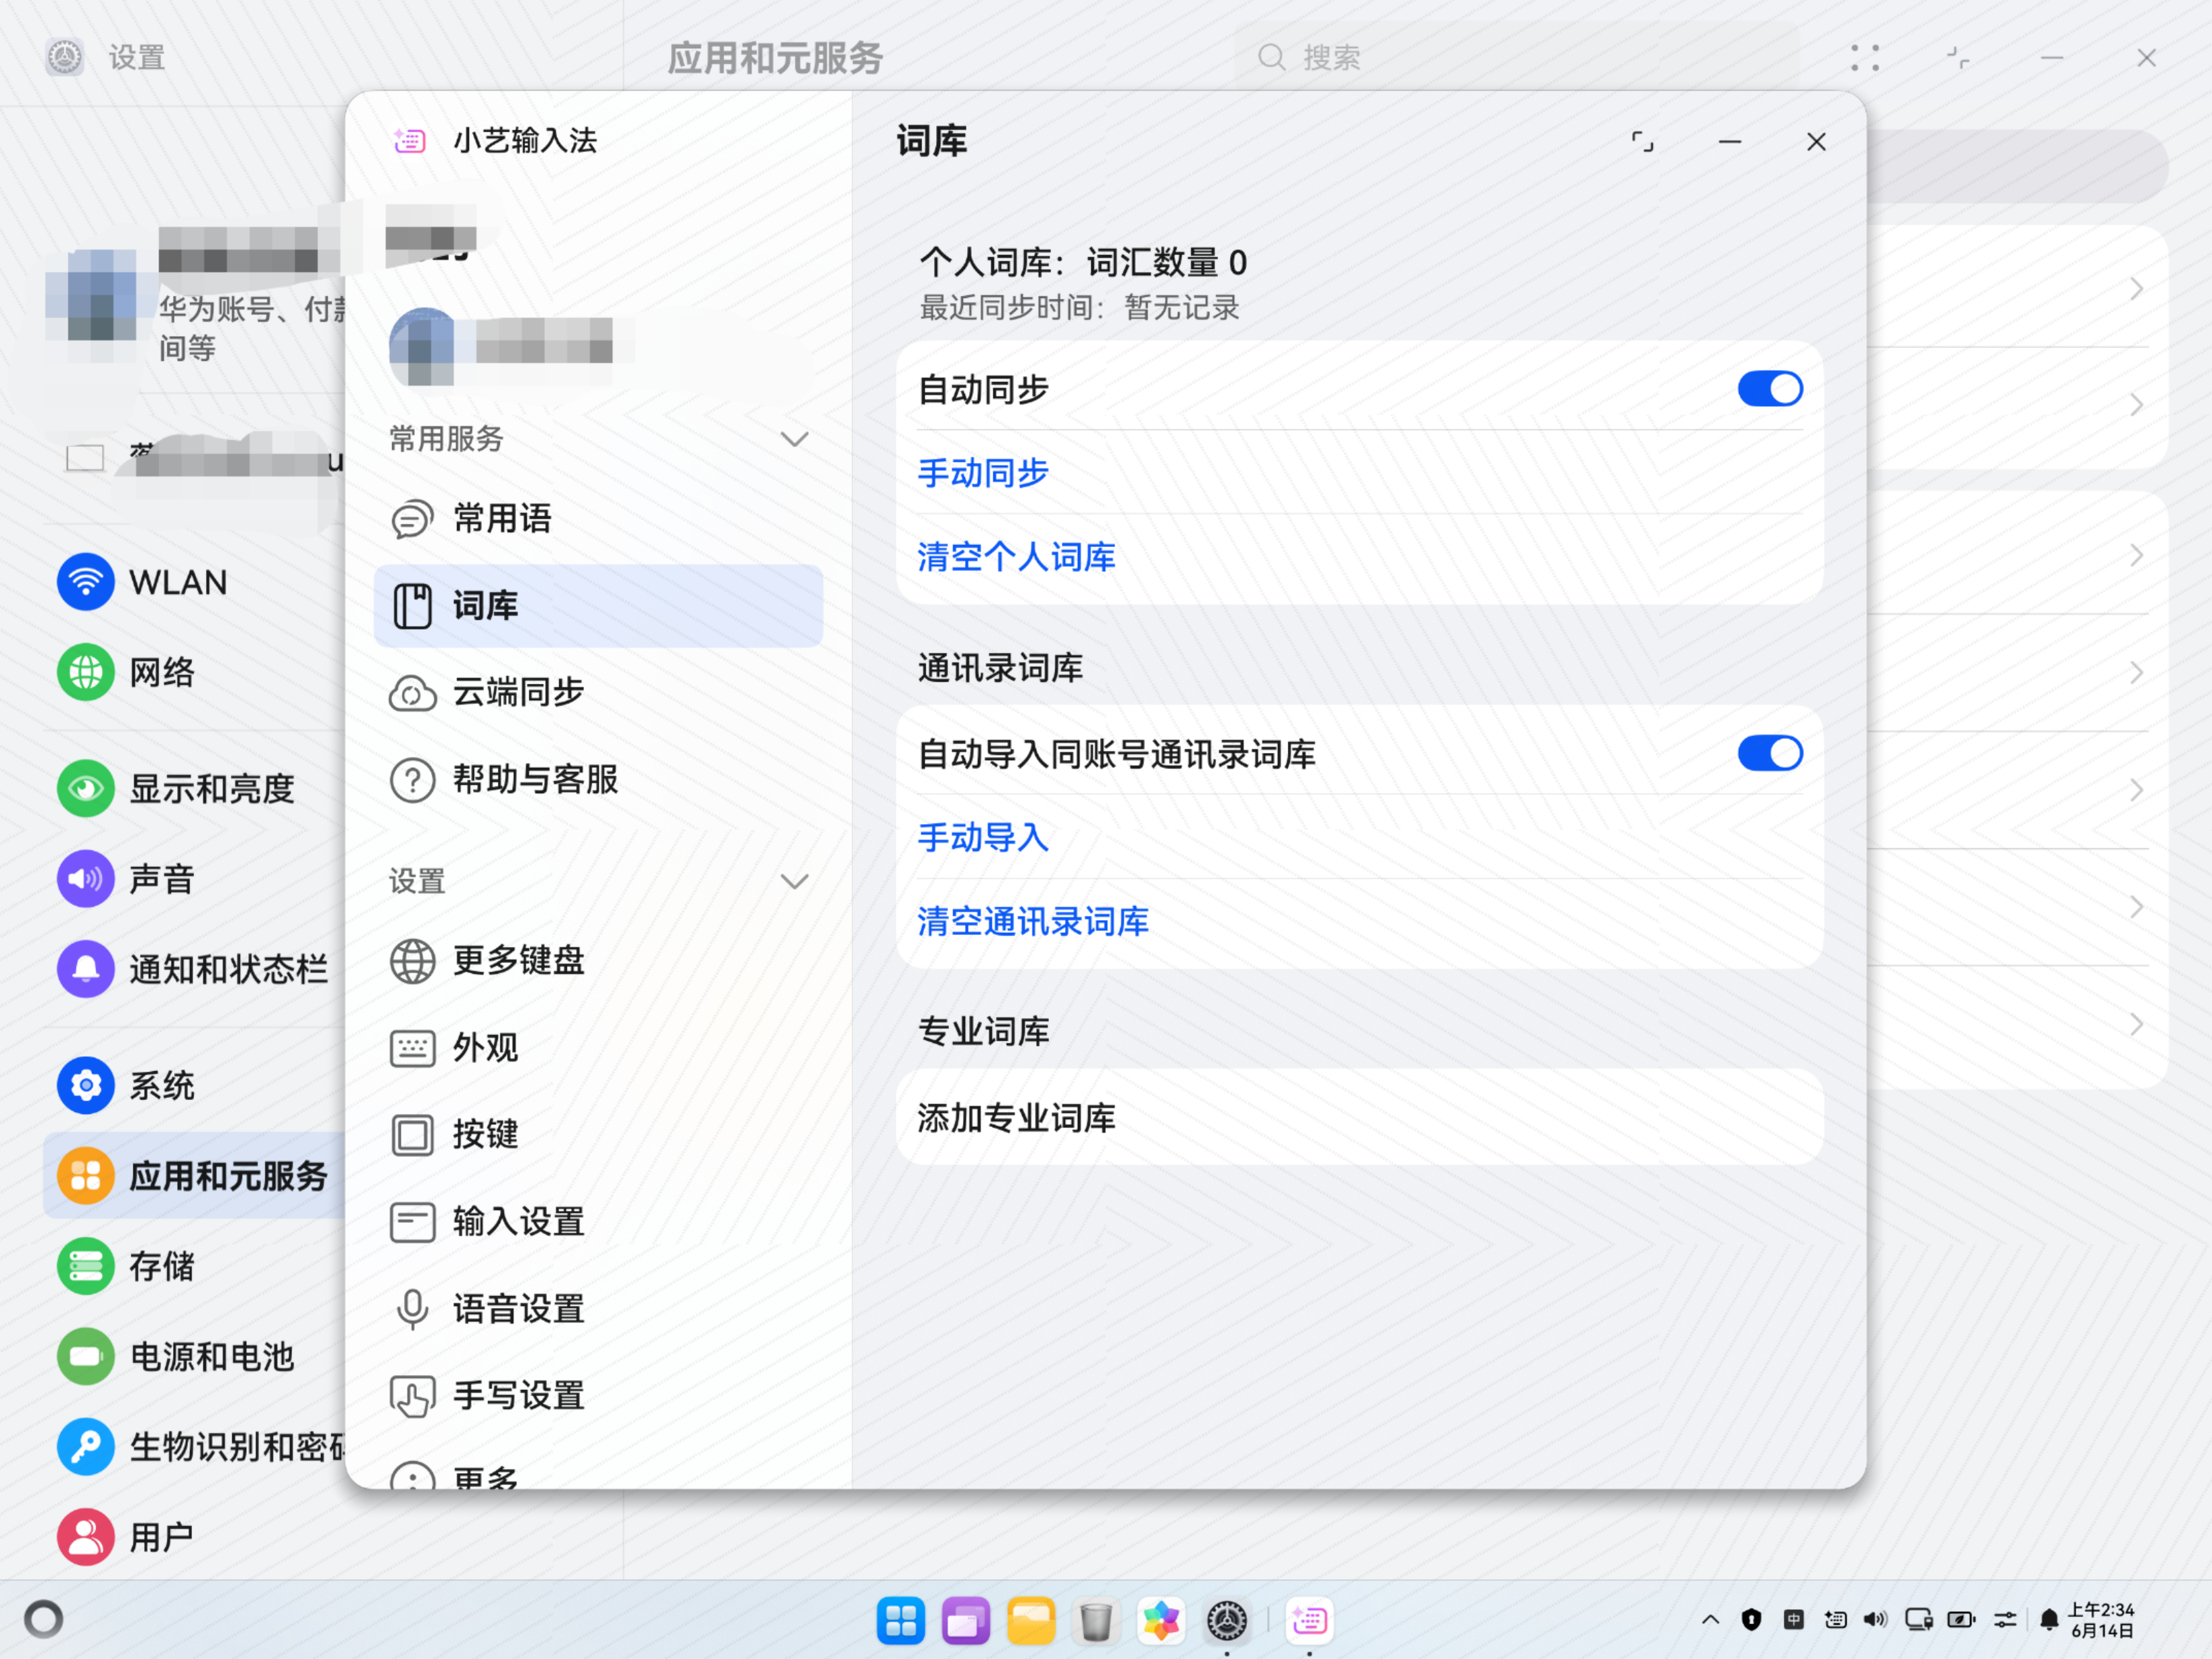Click 清空个人词库 link
The height and width of the screenshot is (1659, 2212).
1016,557
